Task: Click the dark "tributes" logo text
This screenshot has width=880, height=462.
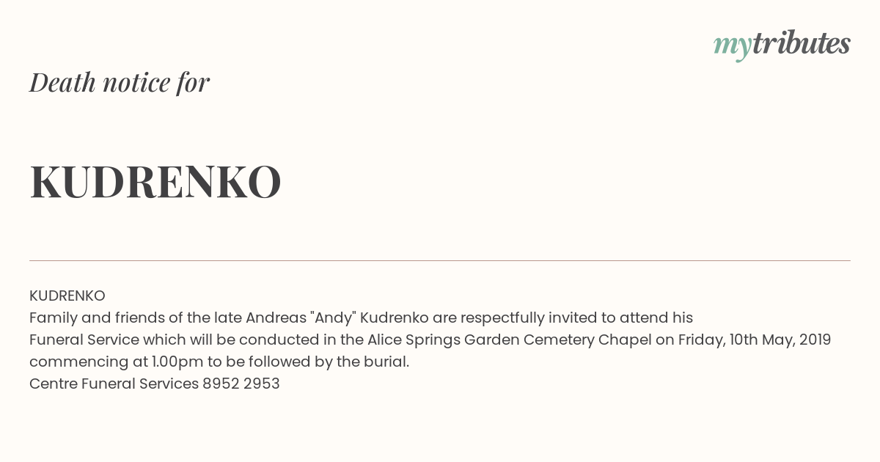Action: [801, 43]
